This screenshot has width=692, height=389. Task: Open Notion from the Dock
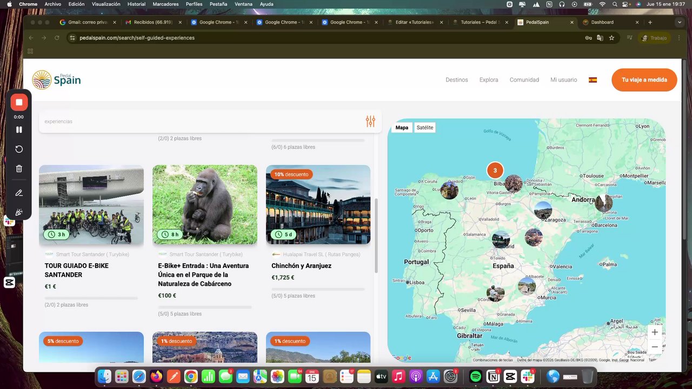pos(493,376)
